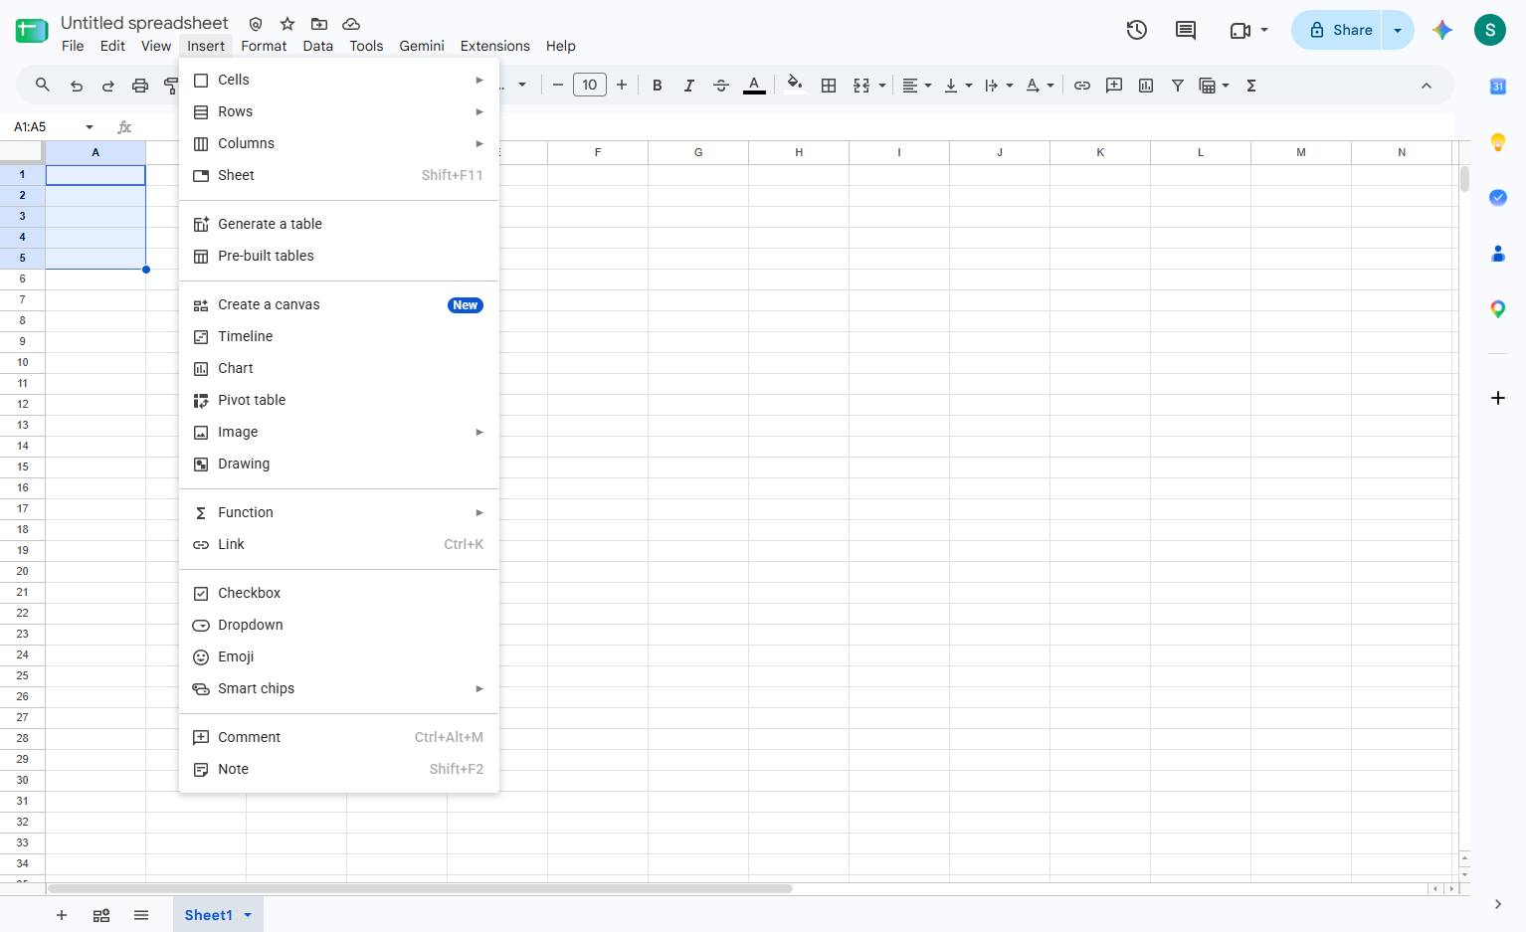1526x932 pixels.
Task: Decrease the font size
Action: (x=558, y=86)
